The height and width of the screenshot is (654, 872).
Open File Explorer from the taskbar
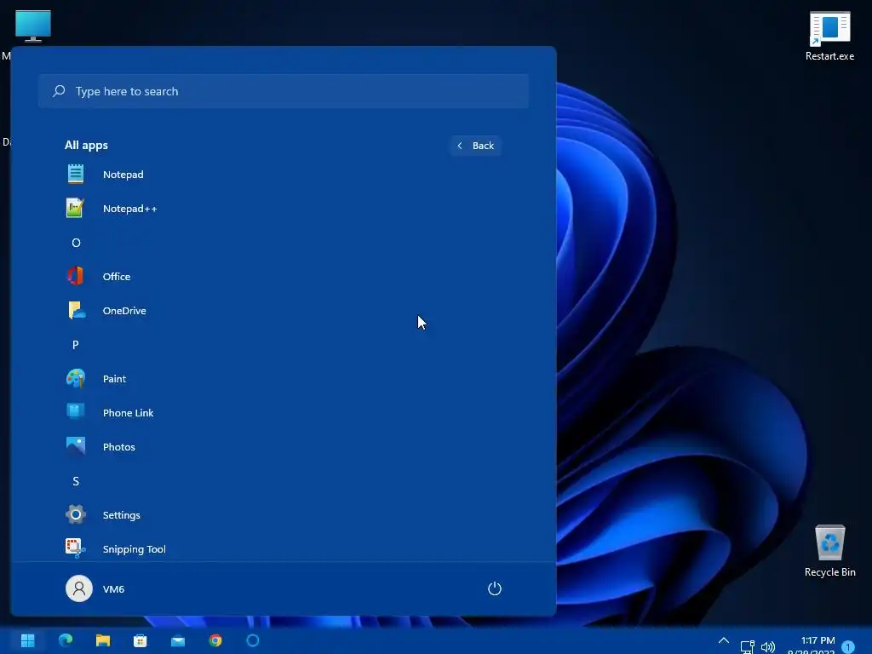coord(103,640)
